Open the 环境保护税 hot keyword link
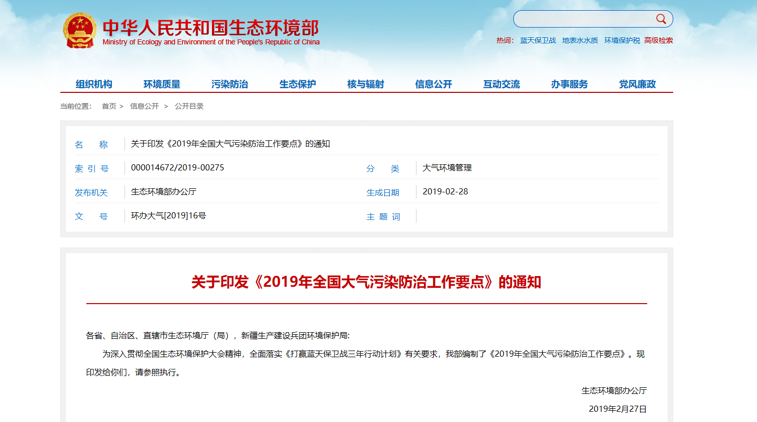The width and height of the screenshot is (757, 422). [x=622, y=40]
